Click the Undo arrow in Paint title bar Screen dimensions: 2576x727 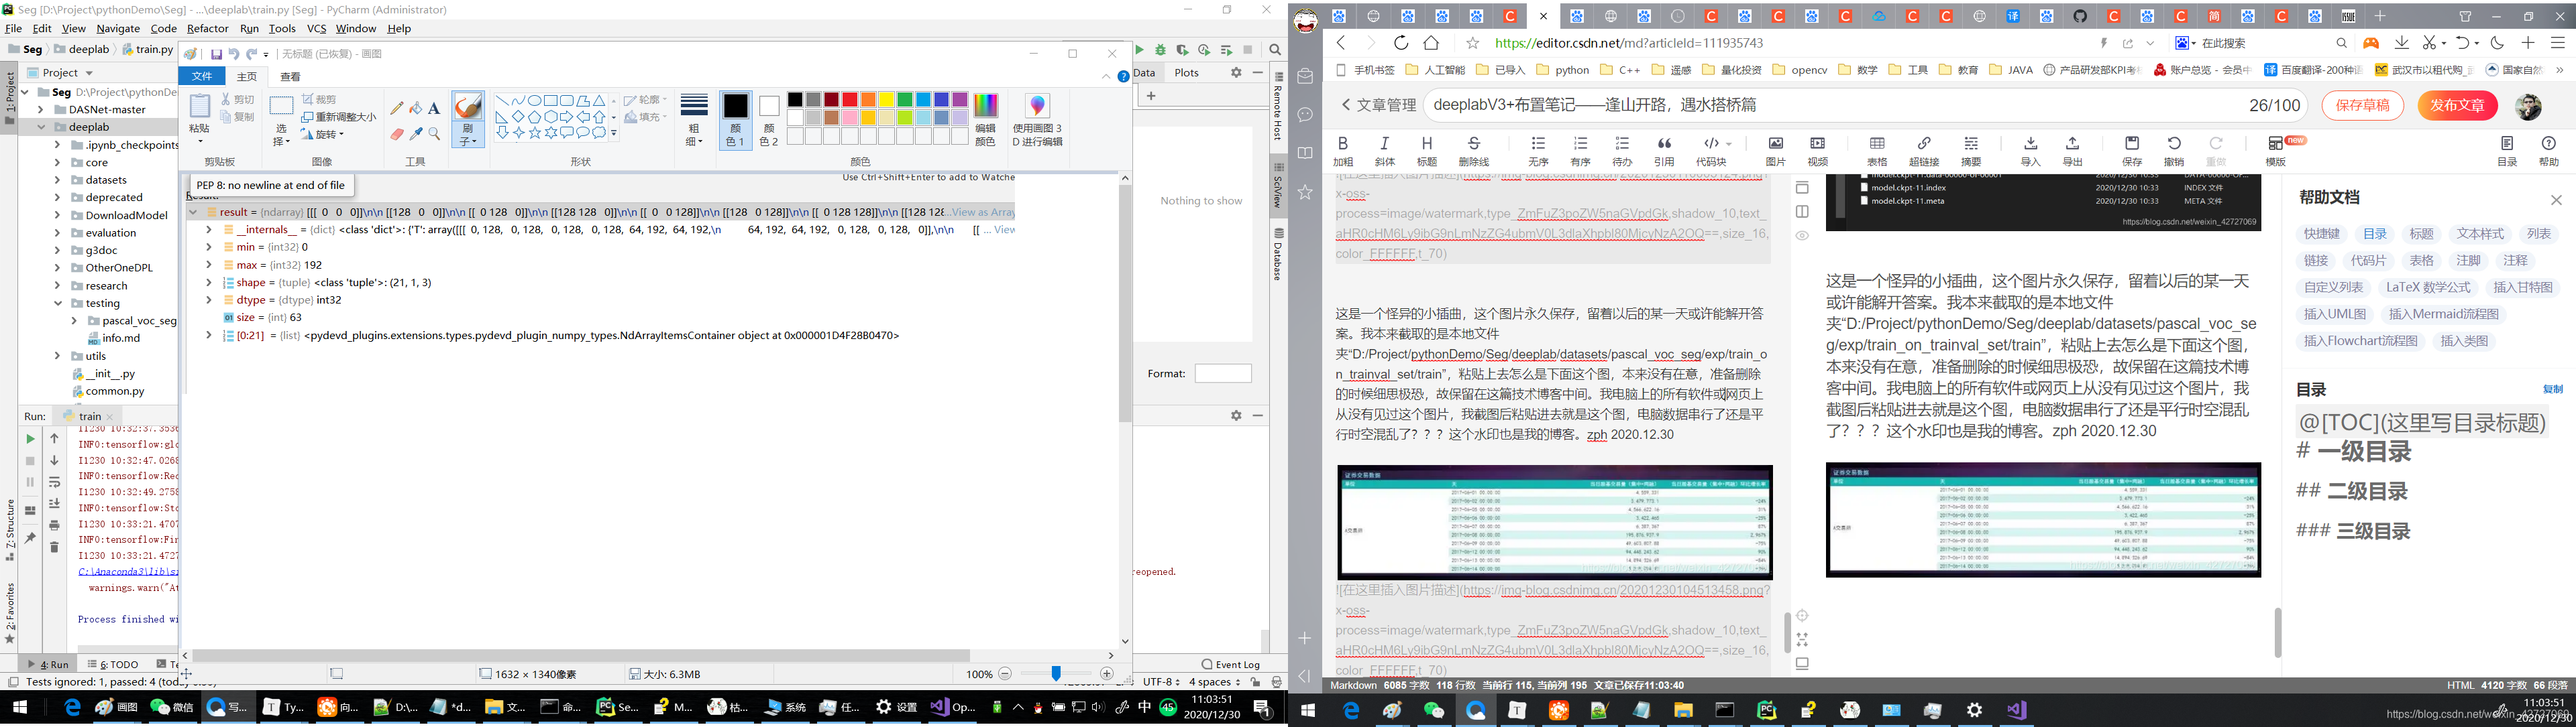coord(234,54)
